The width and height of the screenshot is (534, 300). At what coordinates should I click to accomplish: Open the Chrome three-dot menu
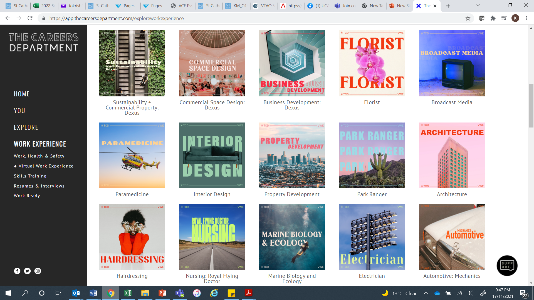[x=526, y=18]
